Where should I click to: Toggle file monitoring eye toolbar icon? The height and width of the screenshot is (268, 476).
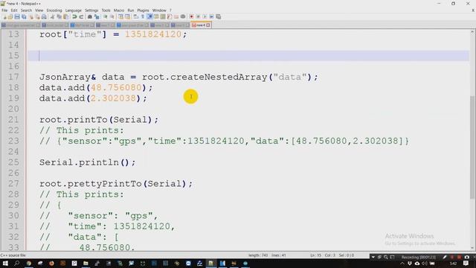pos(183,16)
